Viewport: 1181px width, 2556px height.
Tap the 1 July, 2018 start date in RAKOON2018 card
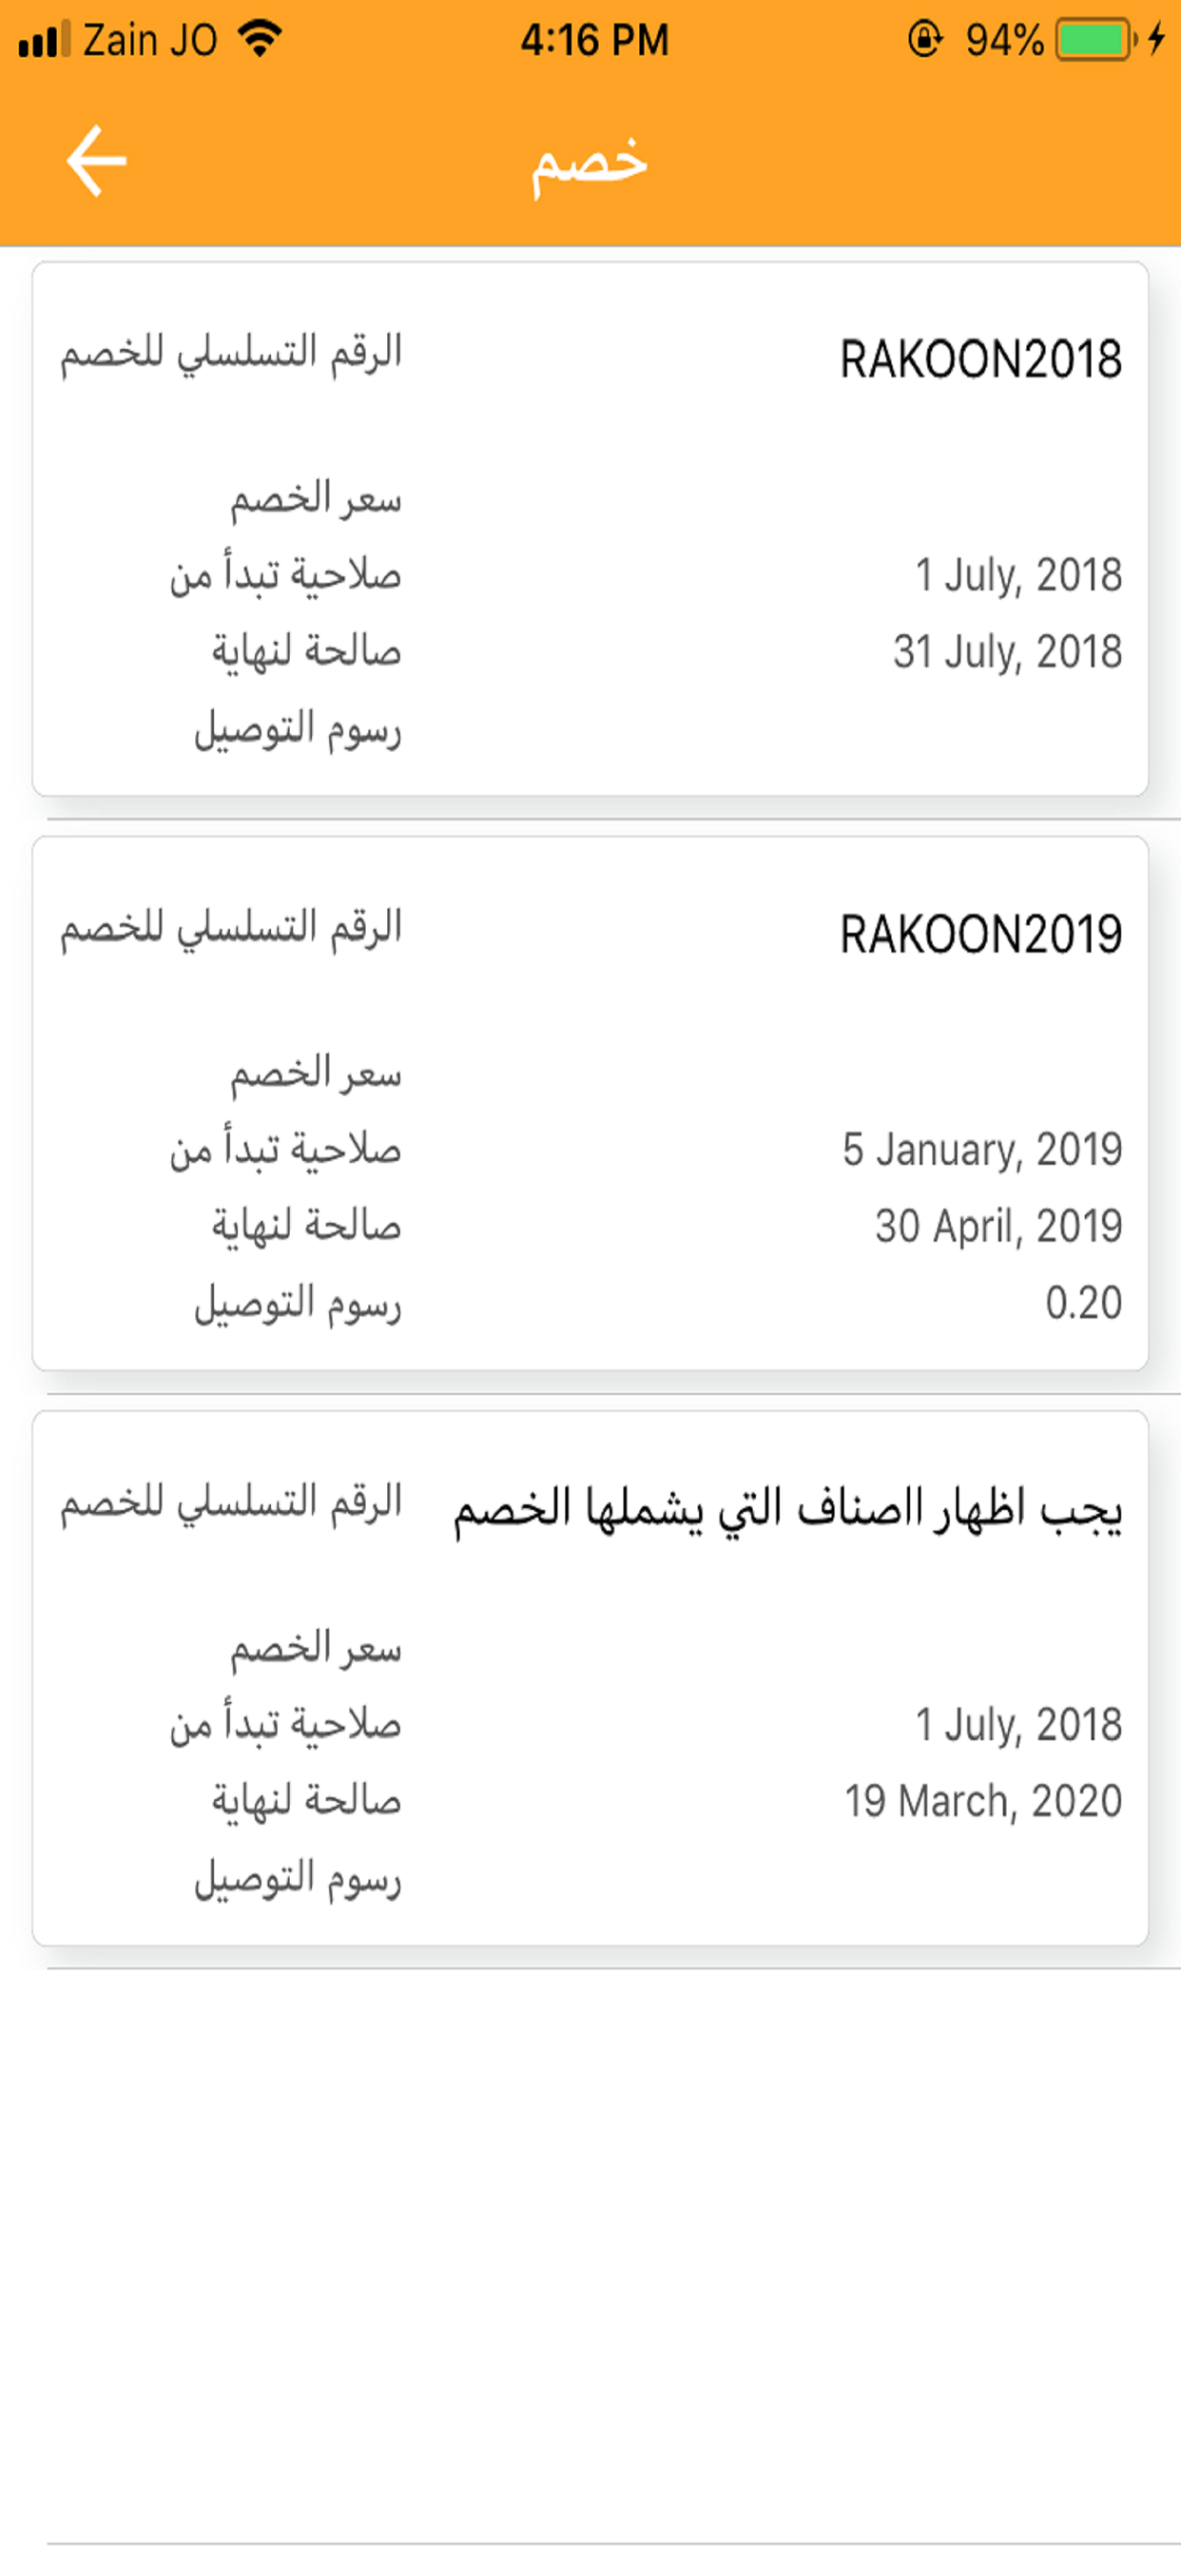point(1018,575)
